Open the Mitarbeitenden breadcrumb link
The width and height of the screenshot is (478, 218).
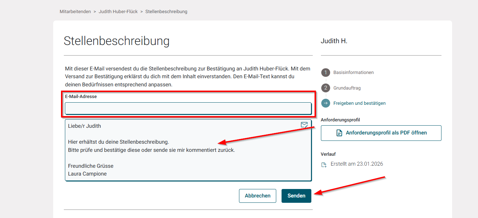[x=75, y=11]
